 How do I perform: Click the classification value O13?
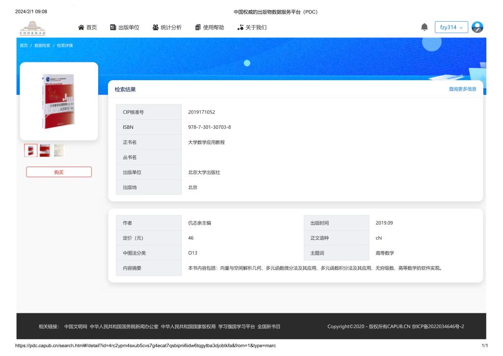click(x=193, y=253)
